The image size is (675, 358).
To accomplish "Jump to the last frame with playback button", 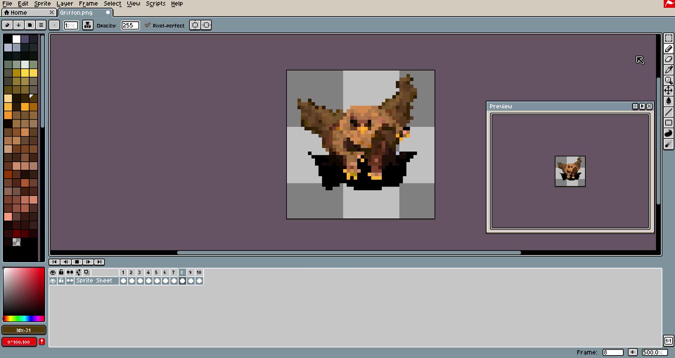I will pos(99,262).
